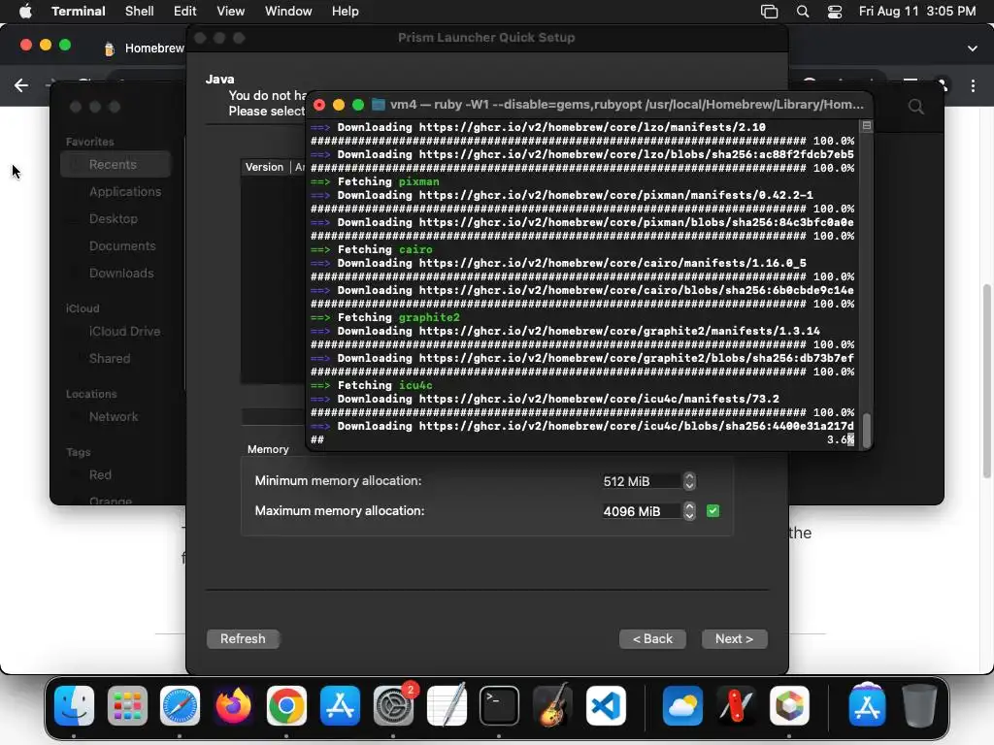Click the maximum memory allocation field
Viewport: 994px width, 745px height.
(x=642, y=510)
